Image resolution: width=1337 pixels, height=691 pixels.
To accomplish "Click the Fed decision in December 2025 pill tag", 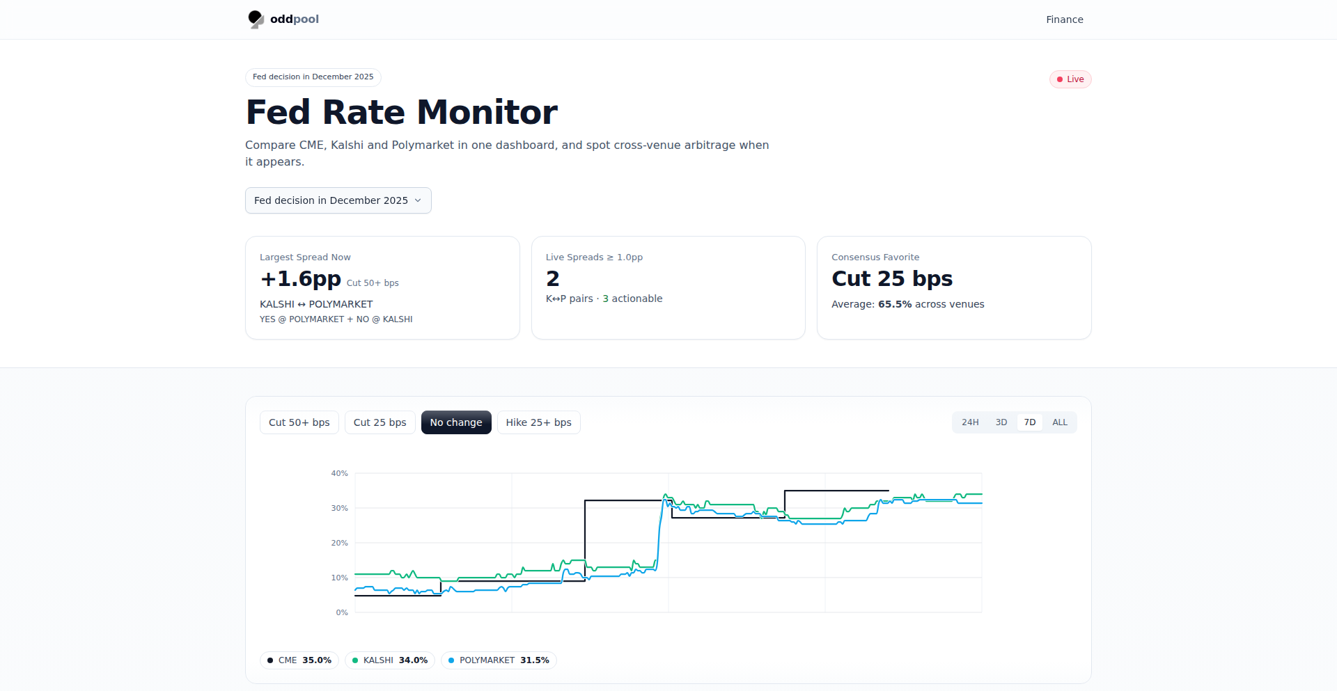I will [313, 77].
